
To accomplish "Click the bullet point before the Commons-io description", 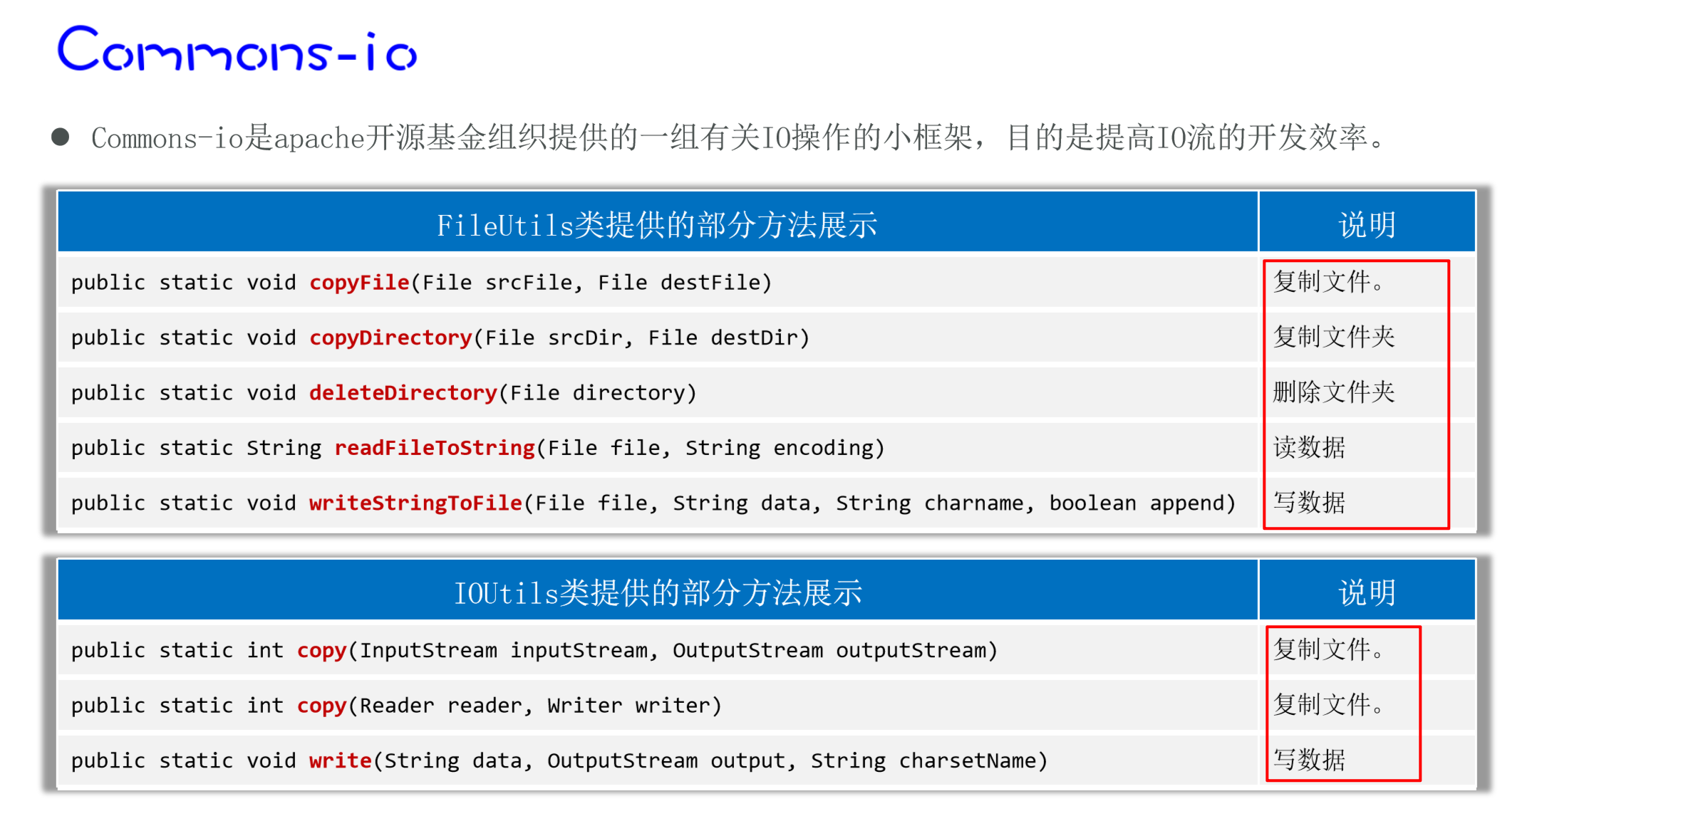I will (61, 137).
